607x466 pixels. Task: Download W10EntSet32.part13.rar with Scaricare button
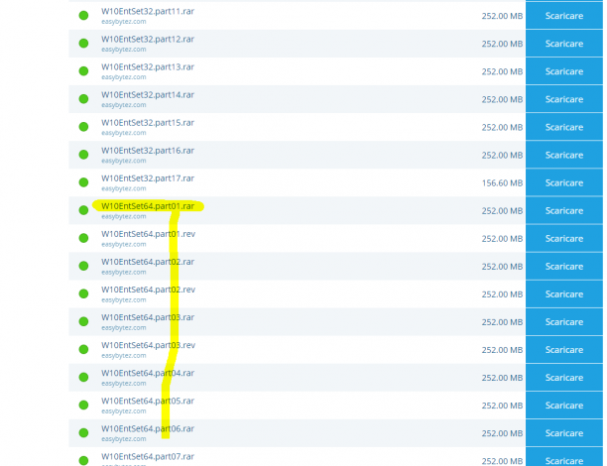point(564,71)
